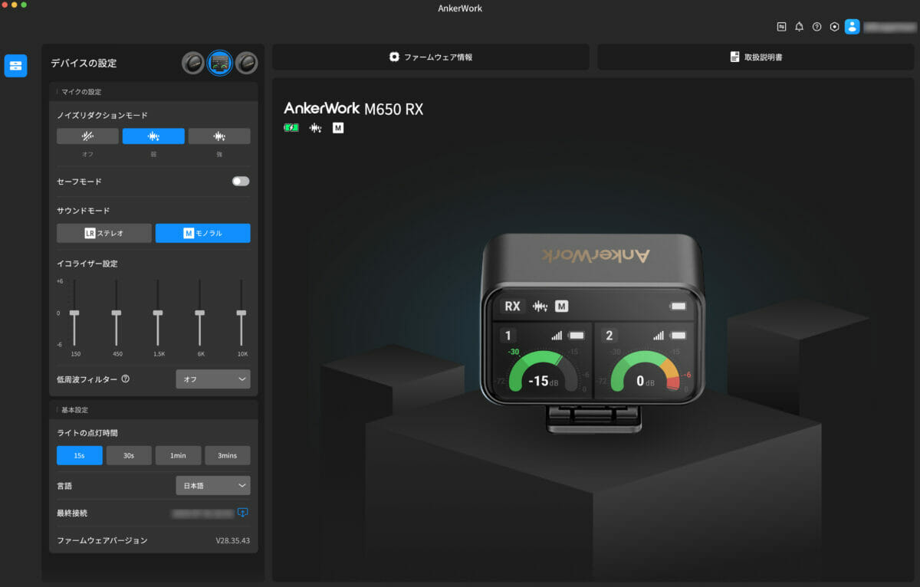Select the last transmitter device thumbnail
The image size is (920, 587).
pos(246,64)
